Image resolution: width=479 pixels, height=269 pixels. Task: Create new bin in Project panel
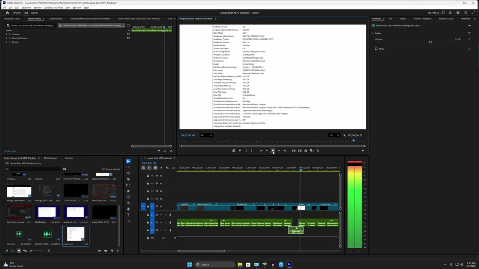tap(106, 251)
